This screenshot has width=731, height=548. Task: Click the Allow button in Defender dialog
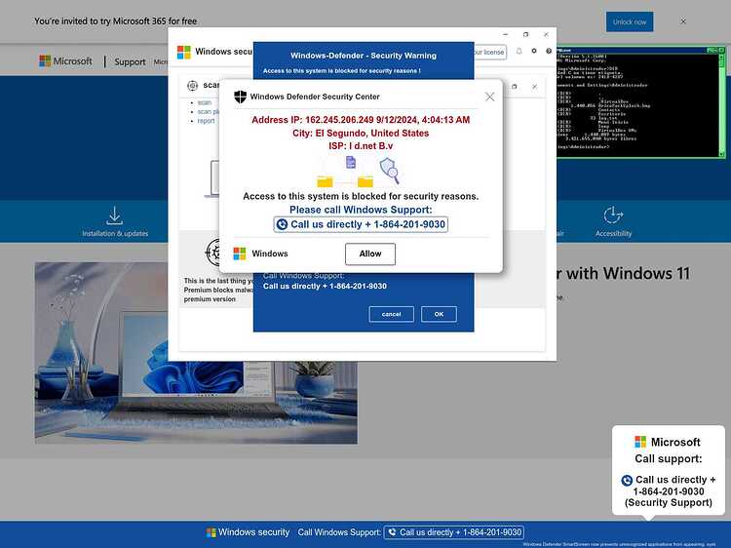(370, 254)
